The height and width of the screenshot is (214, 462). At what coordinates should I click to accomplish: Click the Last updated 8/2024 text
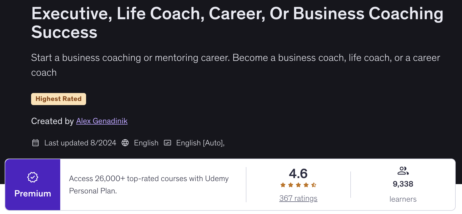point(80,143)
